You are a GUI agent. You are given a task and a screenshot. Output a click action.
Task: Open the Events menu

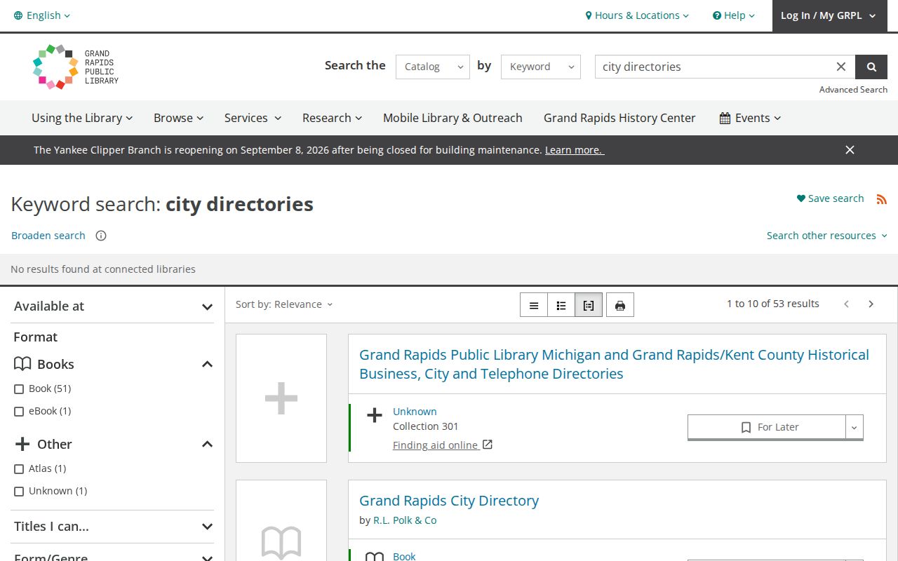[750, 118]
